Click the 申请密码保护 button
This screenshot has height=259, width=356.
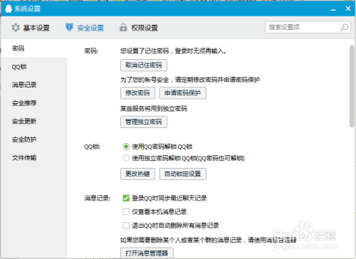pos(182,93)
